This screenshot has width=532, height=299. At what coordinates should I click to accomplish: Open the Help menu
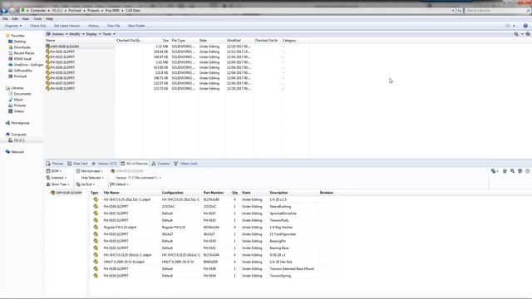pos(49,19)
